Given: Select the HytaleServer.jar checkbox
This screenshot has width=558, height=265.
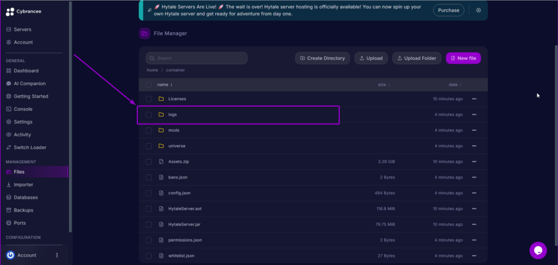Looking at the screenshot, I should (149, 224).
